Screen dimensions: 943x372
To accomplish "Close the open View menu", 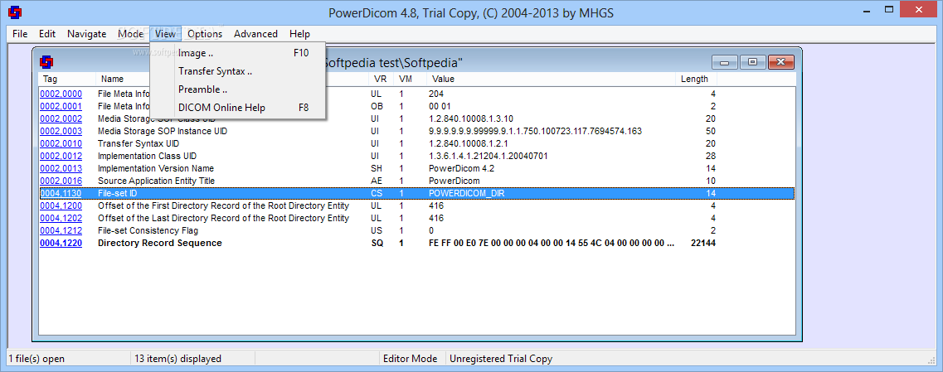I will pyautogui.click(x=165, y=34).
